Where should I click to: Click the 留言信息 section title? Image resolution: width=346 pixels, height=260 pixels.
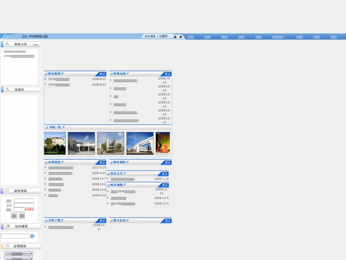119,220
